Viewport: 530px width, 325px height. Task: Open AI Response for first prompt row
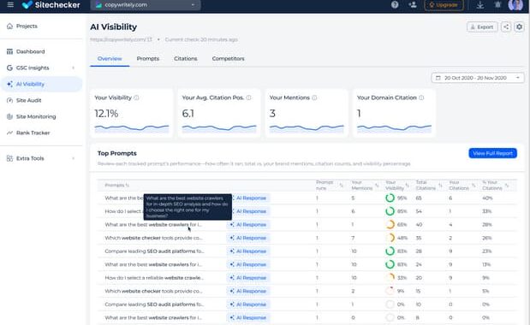(x=248, y=198)
